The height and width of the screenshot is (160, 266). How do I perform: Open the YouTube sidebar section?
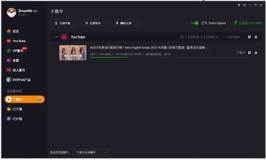pyautogui.click(x=16, y=41)
